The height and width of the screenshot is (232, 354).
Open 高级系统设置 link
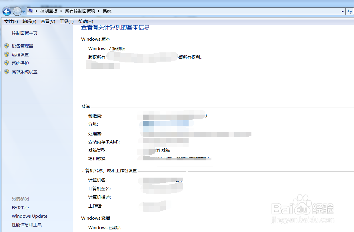coord(25,72)
